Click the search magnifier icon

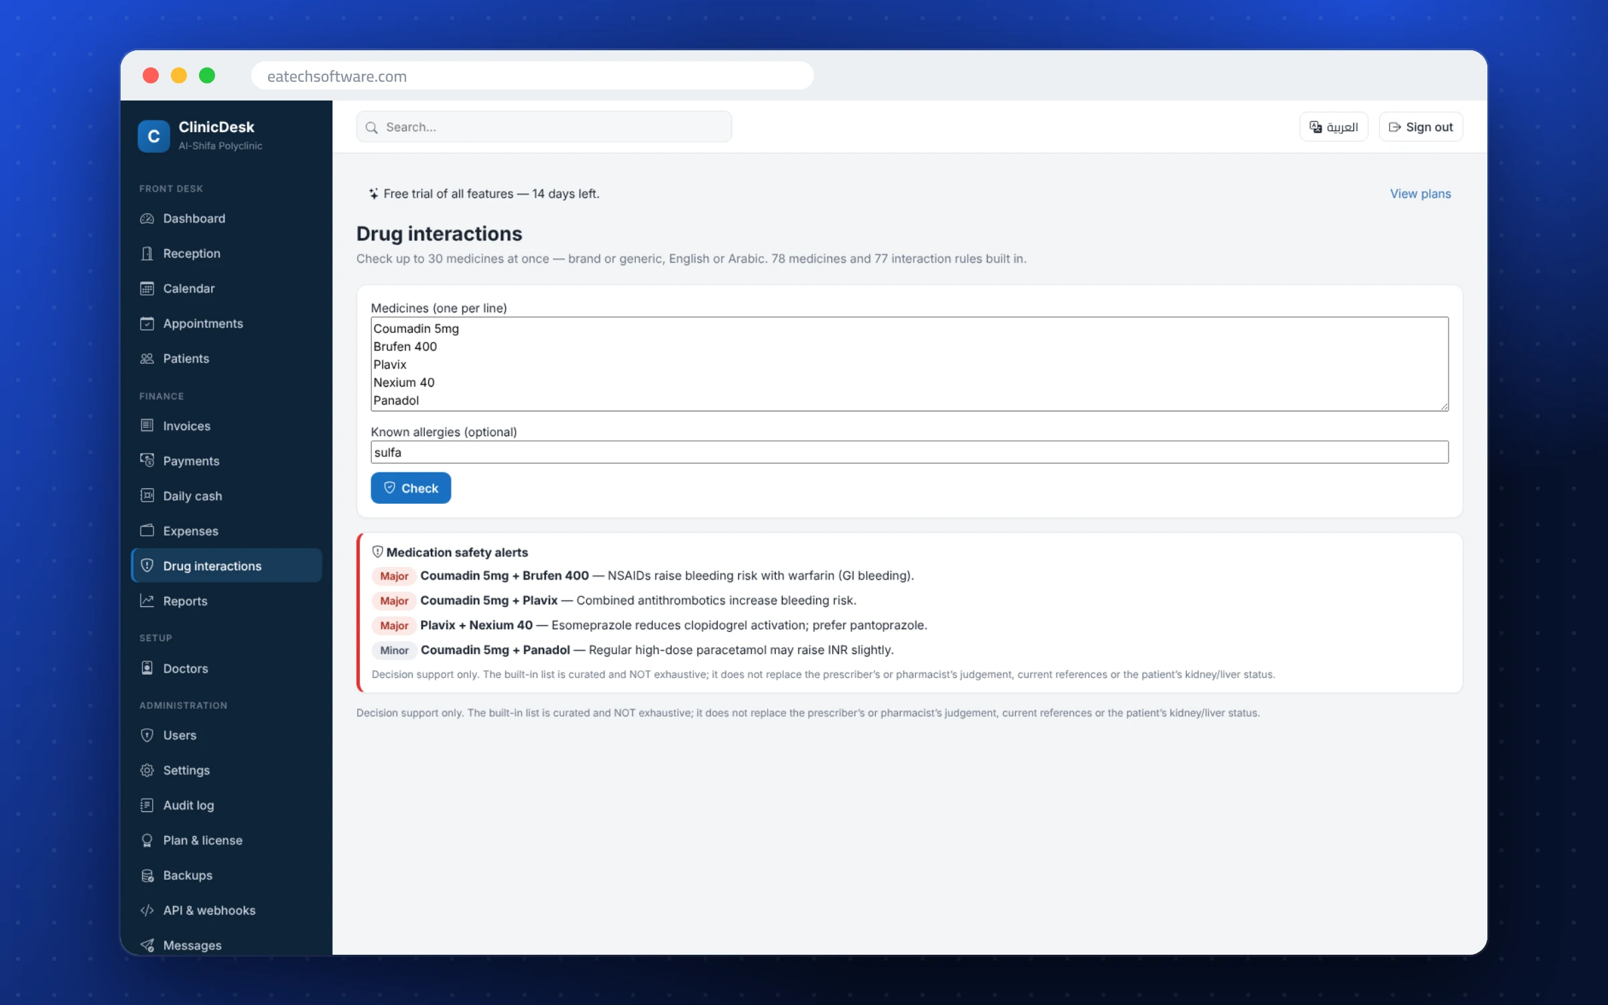[371, 127]
